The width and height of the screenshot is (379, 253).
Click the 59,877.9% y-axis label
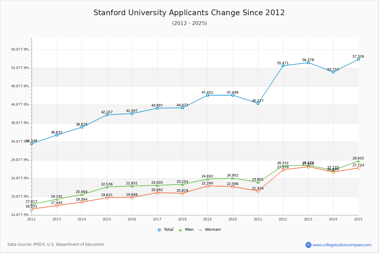(x=20, y=50)
